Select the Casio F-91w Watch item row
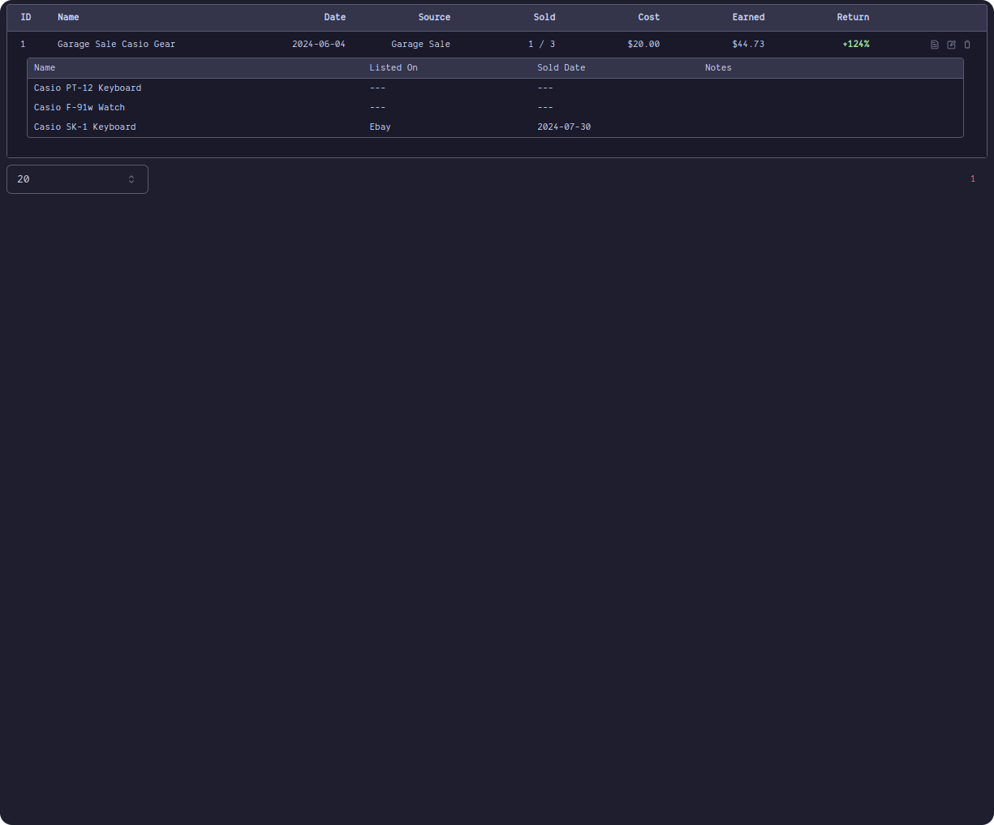 coord(80,107)
